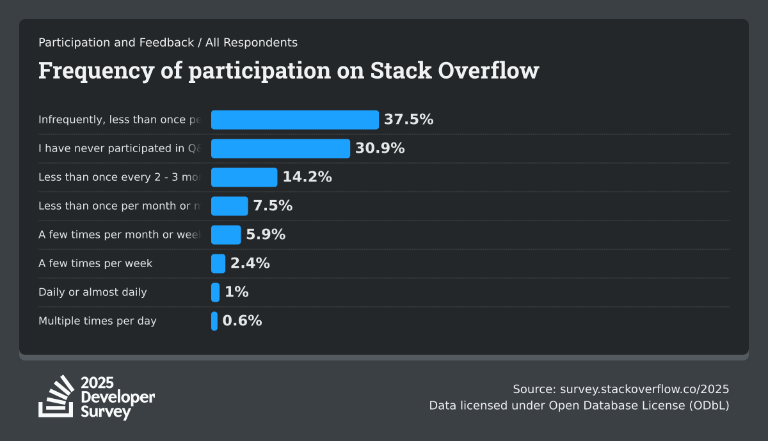This screenshot has height=441, width=768.
Task: Click the 30.9% value label
Action: pyautogui.click(x=380, y=148)
